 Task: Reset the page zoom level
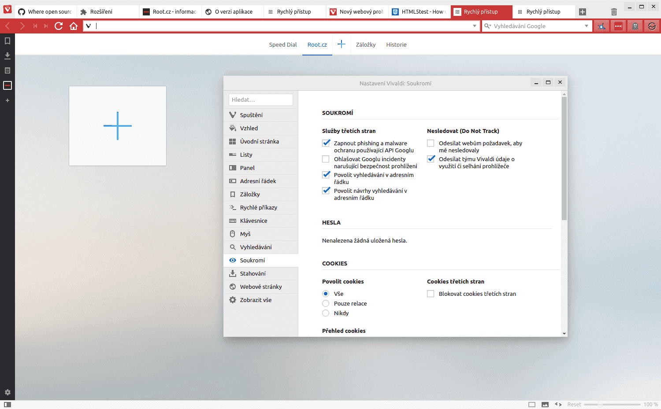coord(574,404)
